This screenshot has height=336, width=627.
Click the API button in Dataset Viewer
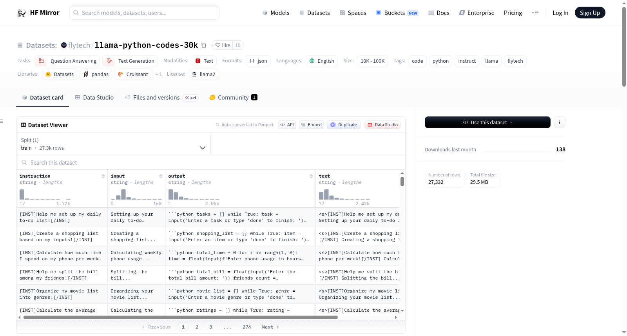(x=287, y=125)
